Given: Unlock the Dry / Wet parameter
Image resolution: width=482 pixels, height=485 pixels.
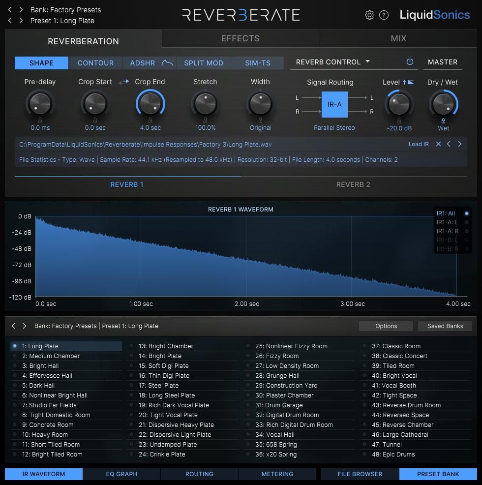Looking at the screenshot, I should 443,121.
